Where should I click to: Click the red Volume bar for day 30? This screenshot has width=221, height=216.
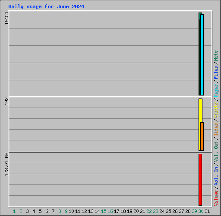pyautogui.click(x=200, y=180)
